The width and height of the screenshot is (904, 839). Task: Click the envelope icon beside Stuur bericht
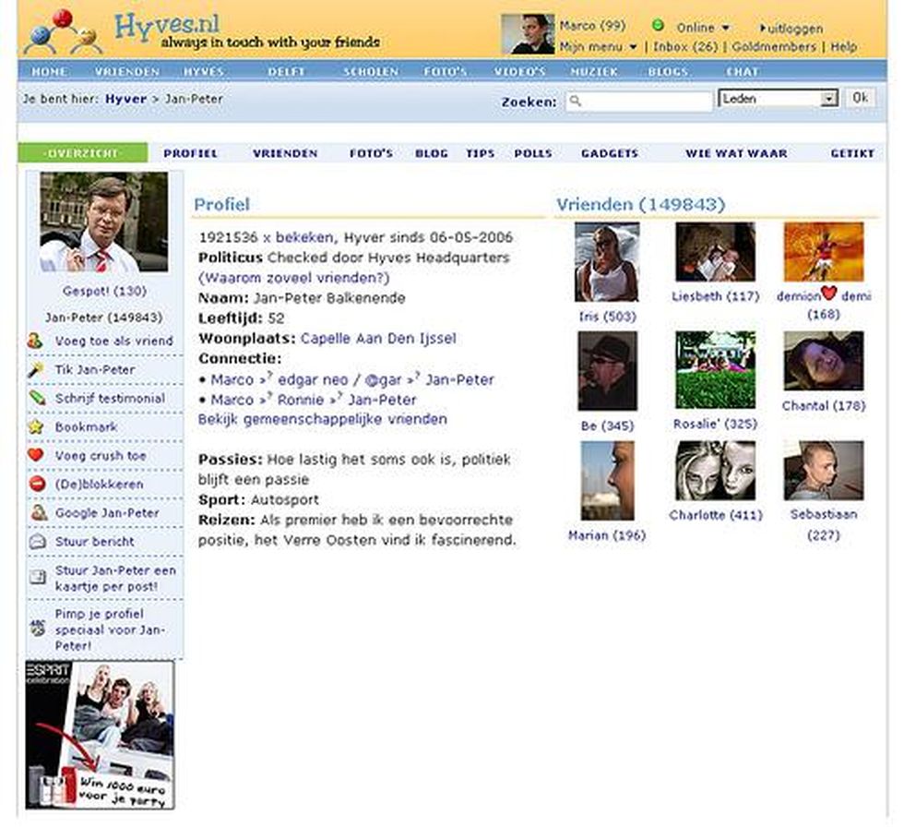point(38,541)
